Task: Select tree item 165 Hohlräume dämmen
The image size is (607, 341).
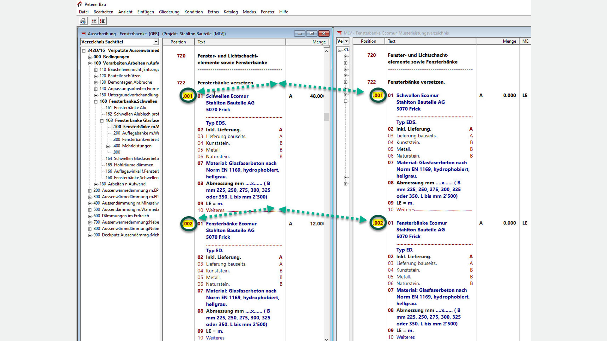Action: click(x=129, y=165)
